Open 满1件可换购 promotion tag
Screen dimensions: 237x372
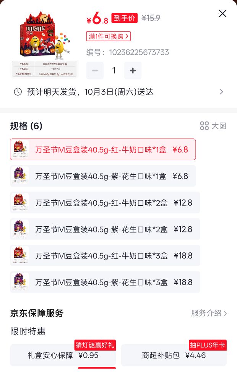109,36
